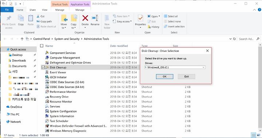Click the Event Viewer icon
This screenshot has height=138, width=262.
click(x=47, y=72)
